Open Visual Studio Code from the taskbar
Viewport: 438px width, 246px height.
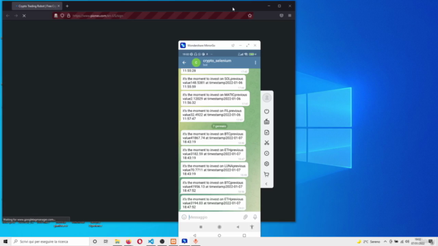pyautogui.click(x=151, y=241)
